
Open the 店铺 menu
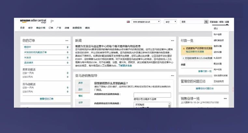tap(67, 28)
